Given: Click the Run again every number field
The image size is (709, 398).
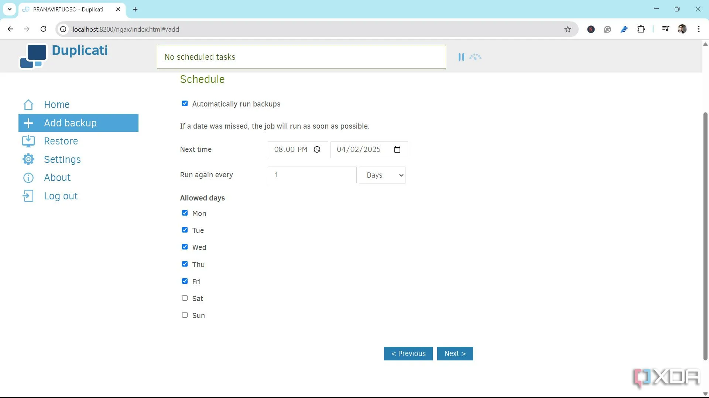Looking at the screenshot, I should tap(312, 175).
